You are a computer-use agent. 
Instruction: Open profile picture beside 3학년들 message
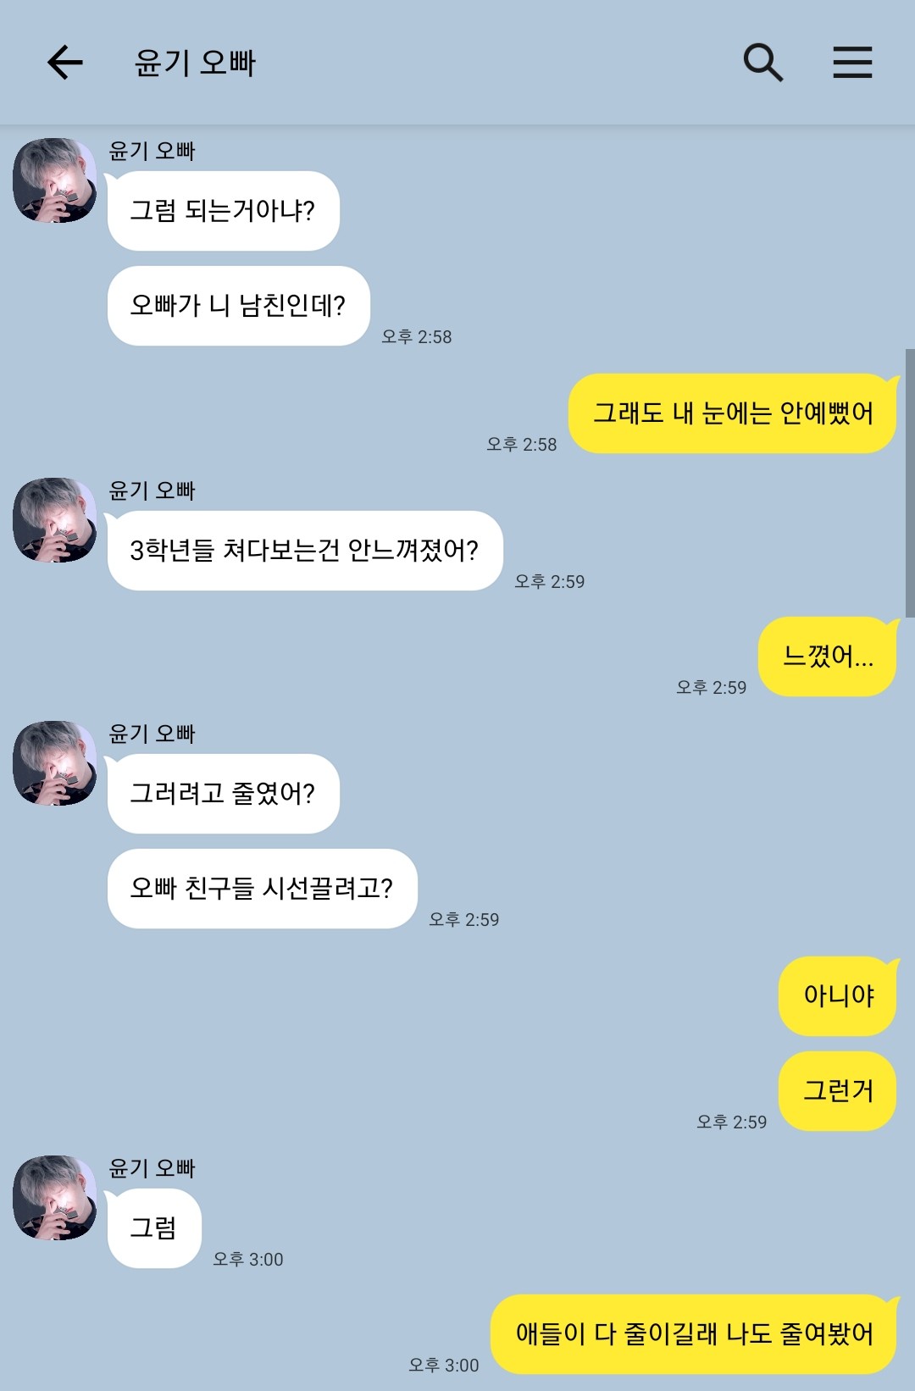tap(55, 520)
